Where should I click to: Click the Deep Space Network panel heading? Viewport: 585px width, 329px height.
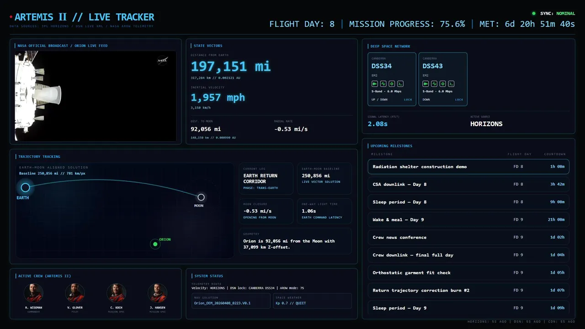pos(390,47)
